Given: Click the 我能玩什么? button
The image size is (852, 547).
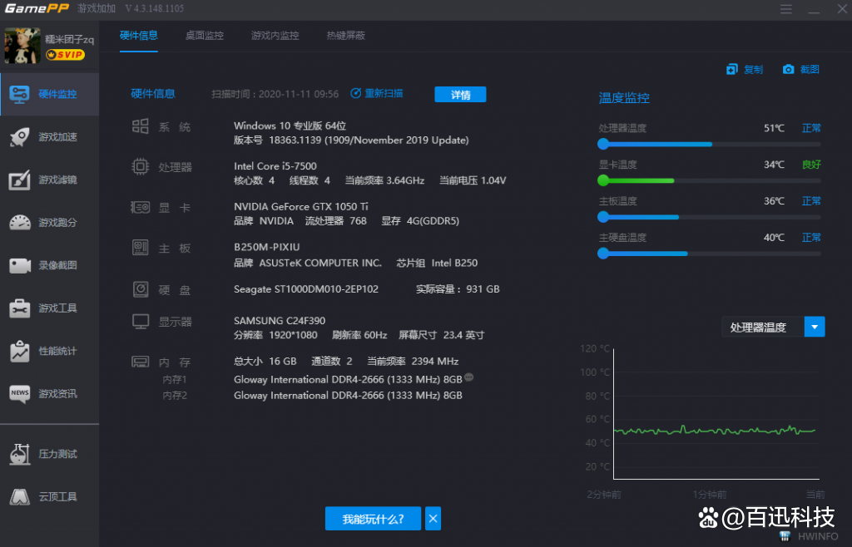Looking at the screenshot, I should [373, 519].
